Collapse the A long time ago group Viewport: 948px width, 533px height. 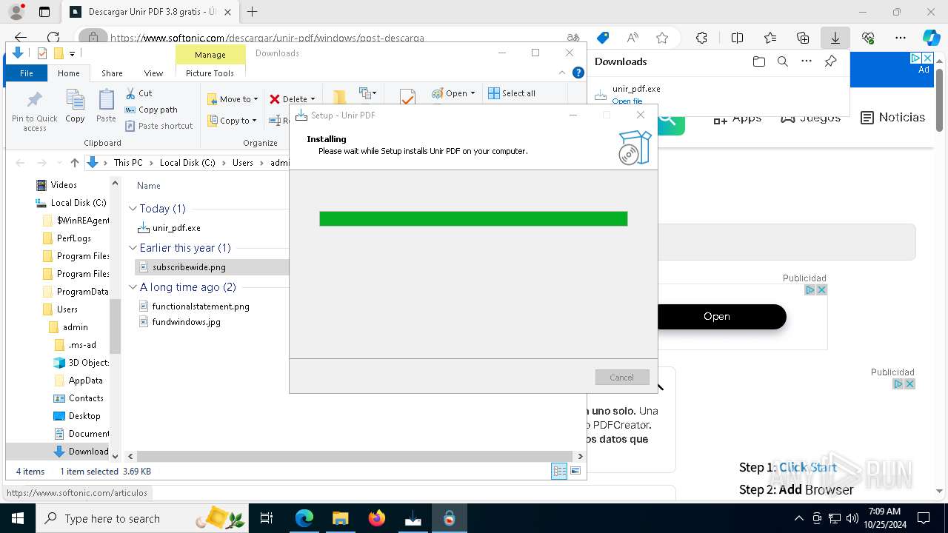tap(133, 287)
